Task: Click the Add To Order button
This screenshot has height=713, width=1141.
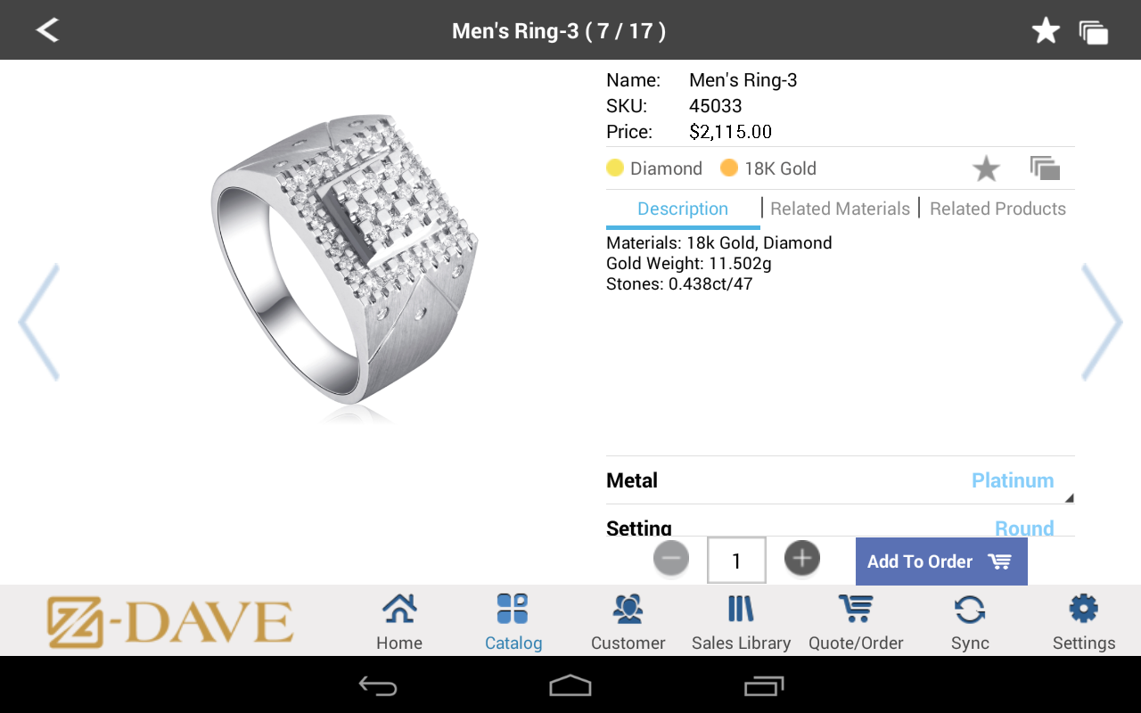Action: pos(941,561)
